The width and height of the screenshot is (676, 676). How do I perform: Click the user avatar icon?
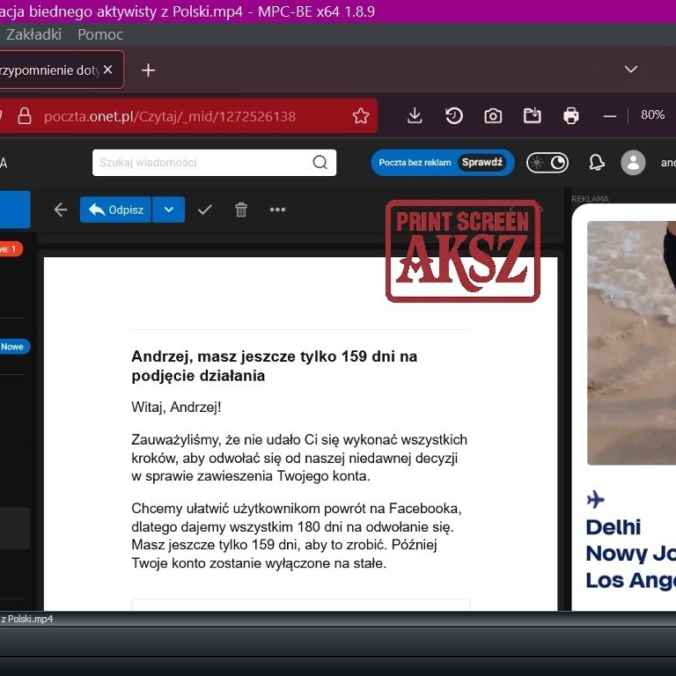(x=633, y=163)
